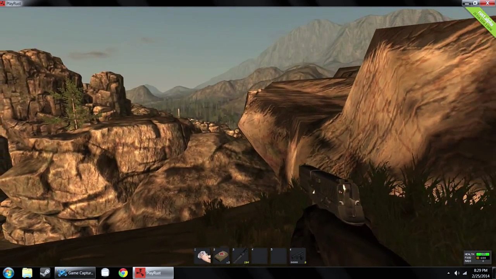The height and width of the screenshot is (279, 496).
Task: Select the rock in hotbar slot 1
Action: click(x=203, y=256)
